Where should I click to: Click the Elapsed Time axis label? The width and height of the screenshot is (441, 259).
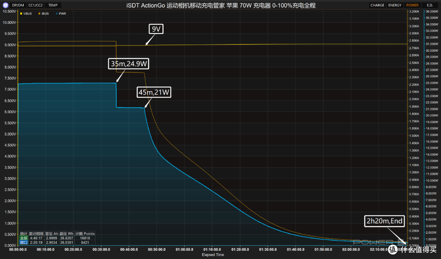pos(213,255)
